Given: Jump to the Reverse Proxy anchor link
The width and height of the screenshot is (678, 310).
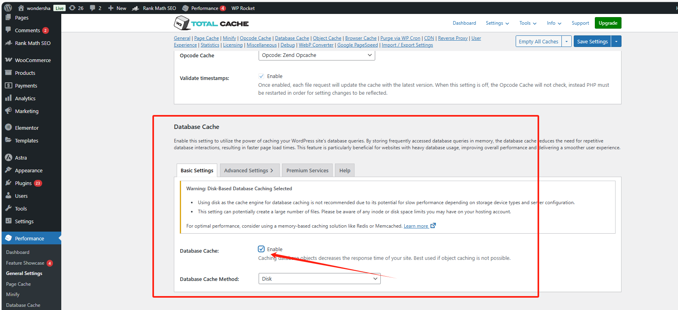Looking at the screenshot, I should click(x=453, y=38).
